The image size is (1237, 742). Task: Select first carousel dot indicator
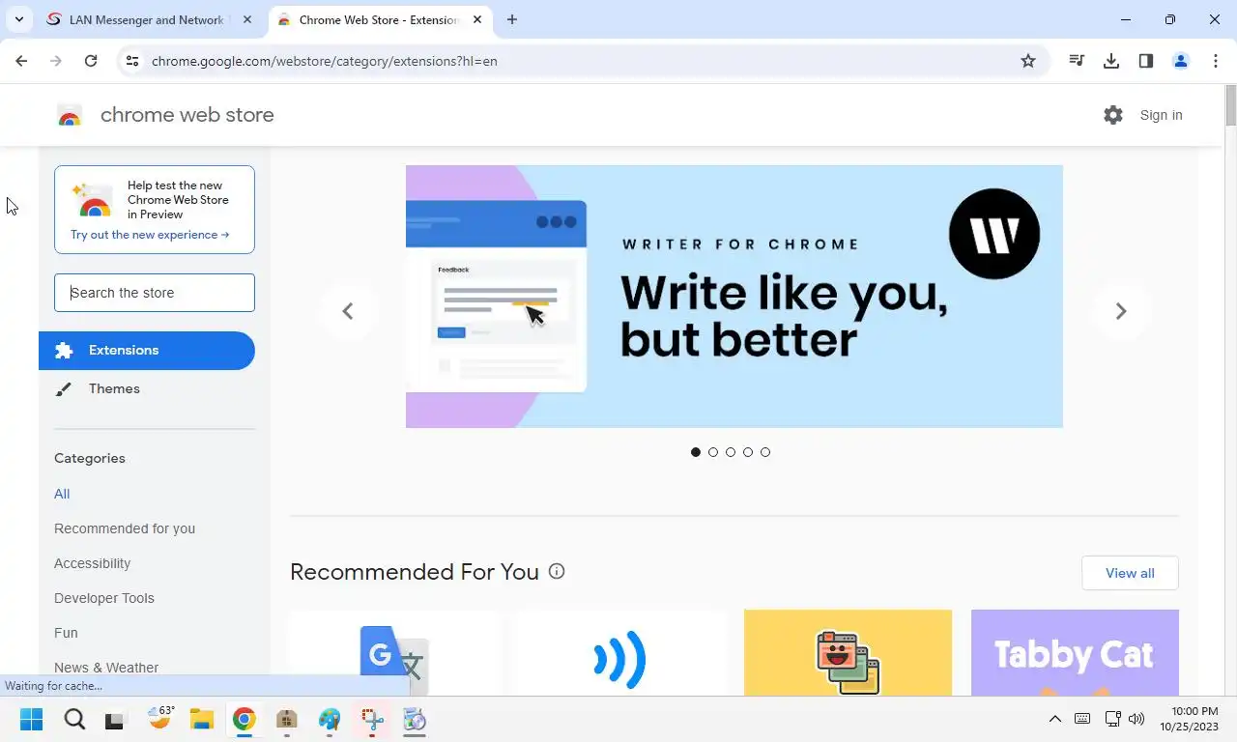pyautogui.click(x=696, y=452)
